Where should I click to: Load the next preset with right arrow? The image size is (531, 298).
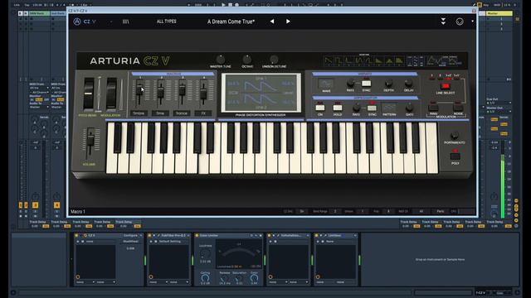tap(288, 22)
